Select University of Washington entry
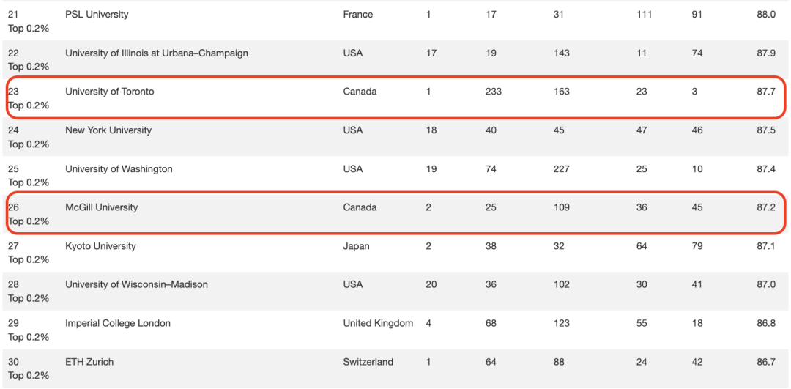Viewport: 791px width, 389px height. click(119, 169)
